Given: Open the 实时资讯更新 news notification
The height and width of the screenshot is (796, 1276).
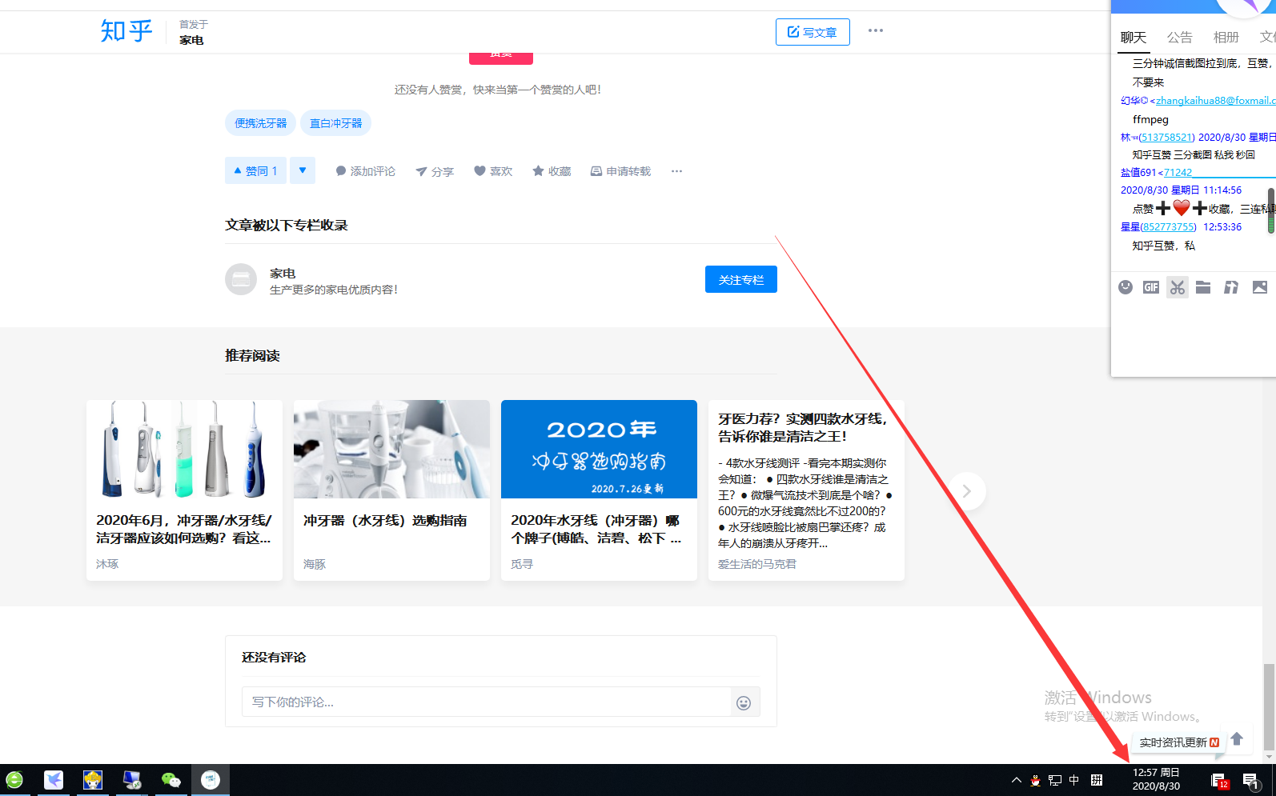Looking at the screenshot, I should pos(1179,742).
